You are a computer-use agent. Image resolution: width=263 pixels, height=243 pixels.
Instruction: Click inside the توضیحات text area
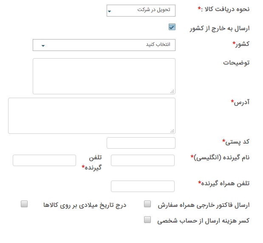[x=104, y=76]
